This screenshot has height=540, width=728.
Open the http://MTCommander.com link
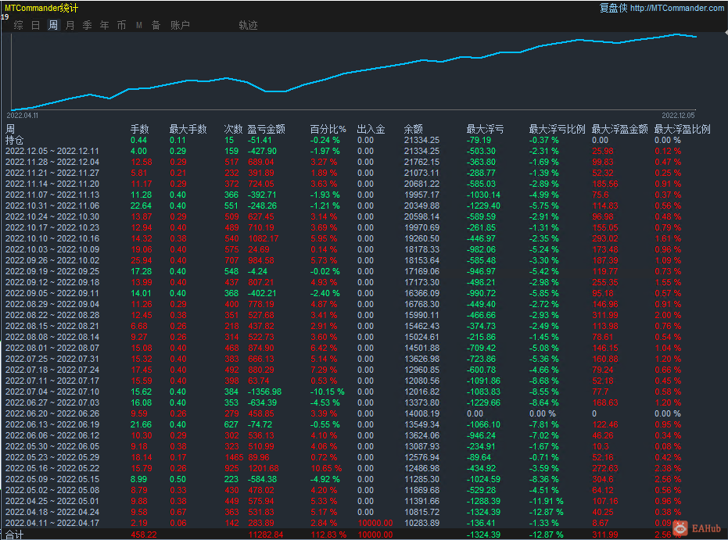click(676, 8)
